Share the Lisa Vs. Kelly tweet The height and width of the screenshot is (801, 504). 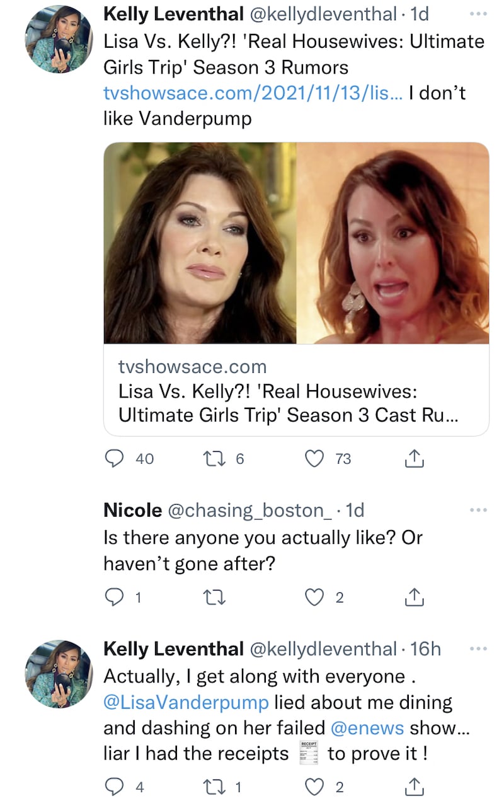coord(414,460)
